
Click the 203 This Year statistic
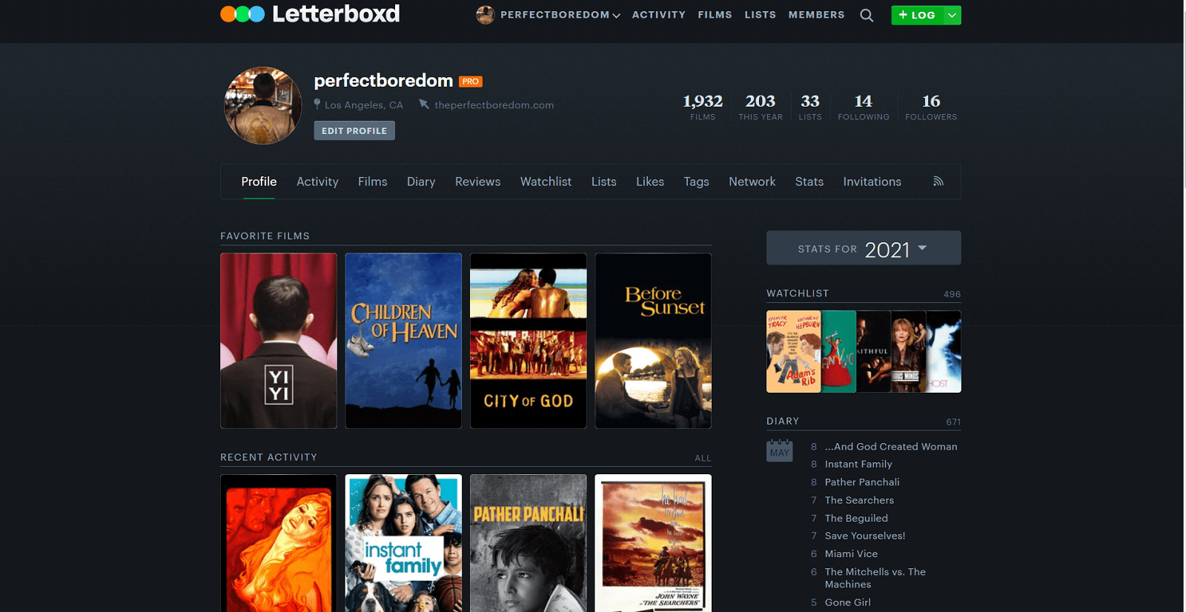(x=761, y=106)
